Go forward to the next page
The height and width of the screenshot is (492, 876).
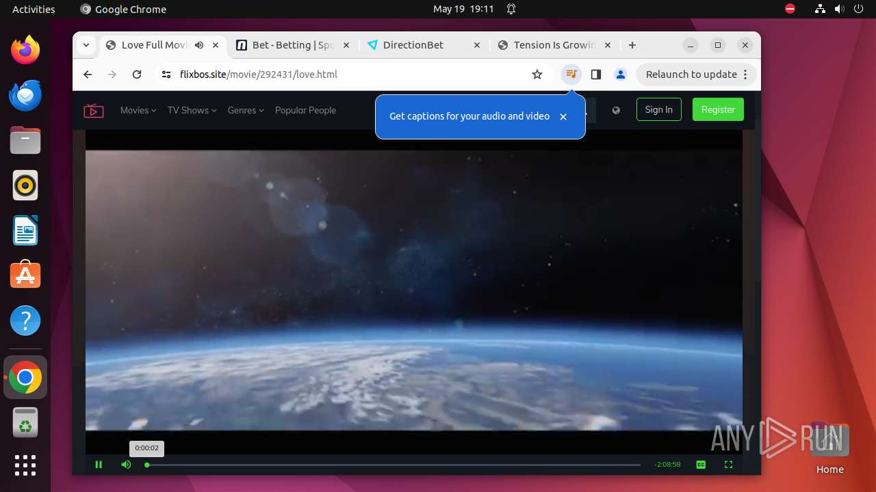pyautogui.click(x=112, y=74)
